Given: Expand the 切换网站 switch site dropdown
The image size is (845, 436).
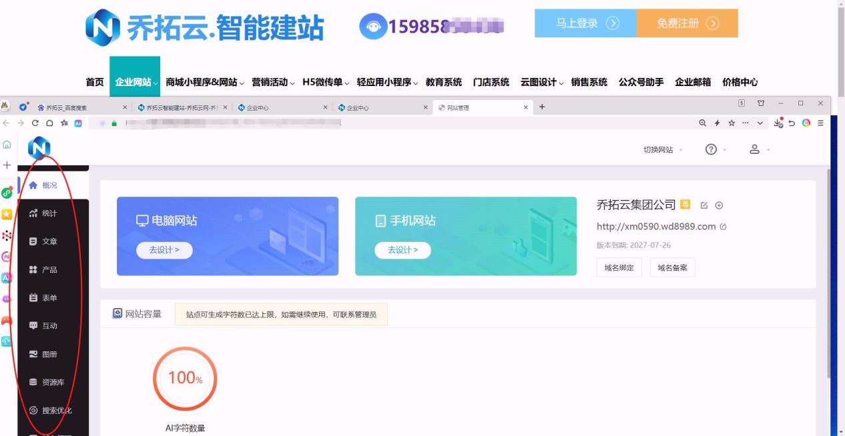Looking at the screenshot, I should 663,150.
